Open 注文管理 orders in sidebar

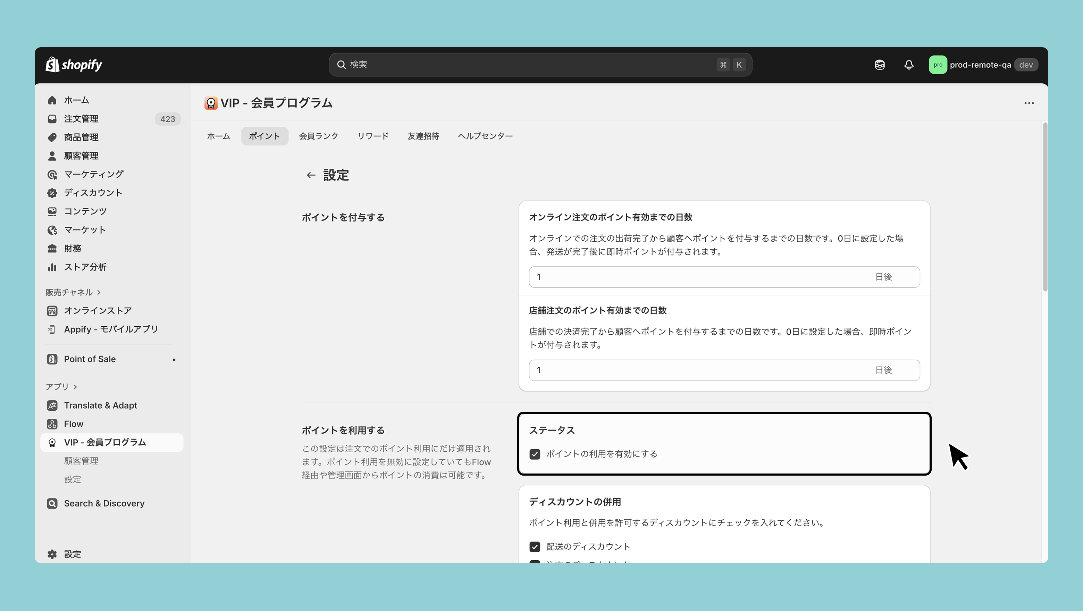tap(81, 119)
